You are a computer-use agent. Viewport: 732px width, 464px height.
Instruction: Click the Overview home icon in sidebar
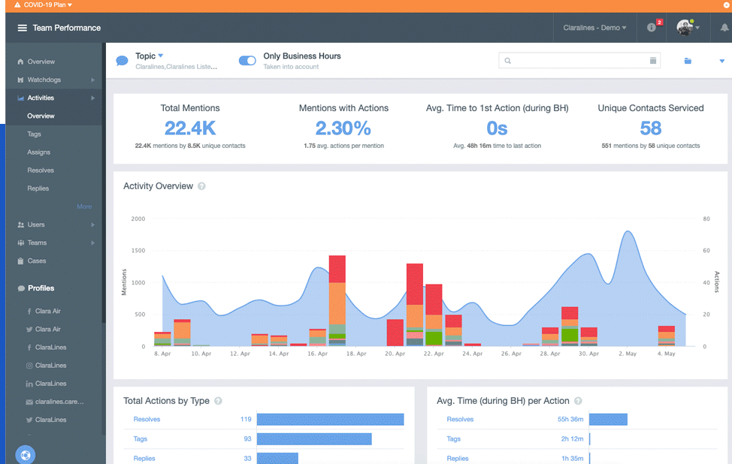pyautogui.click(x=20, y=62)
